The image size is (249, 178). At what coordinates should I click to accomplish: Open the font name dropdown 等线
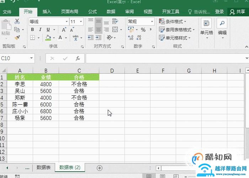click(x=67, y=22)
